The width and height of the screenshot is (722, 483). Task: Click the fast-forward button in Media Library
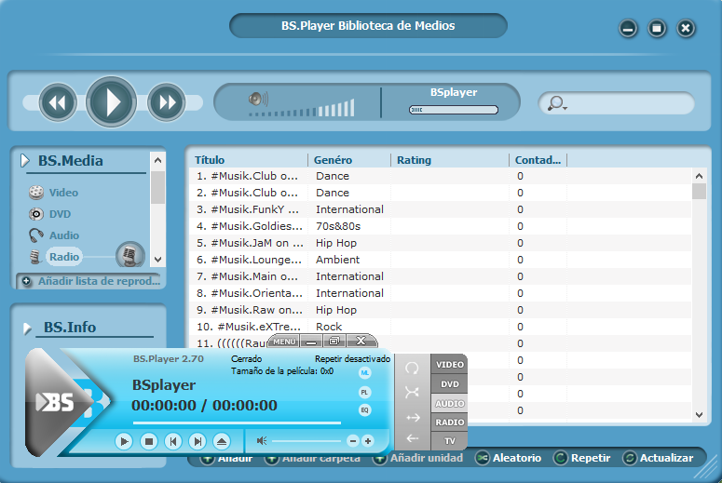tap(167, 102)
